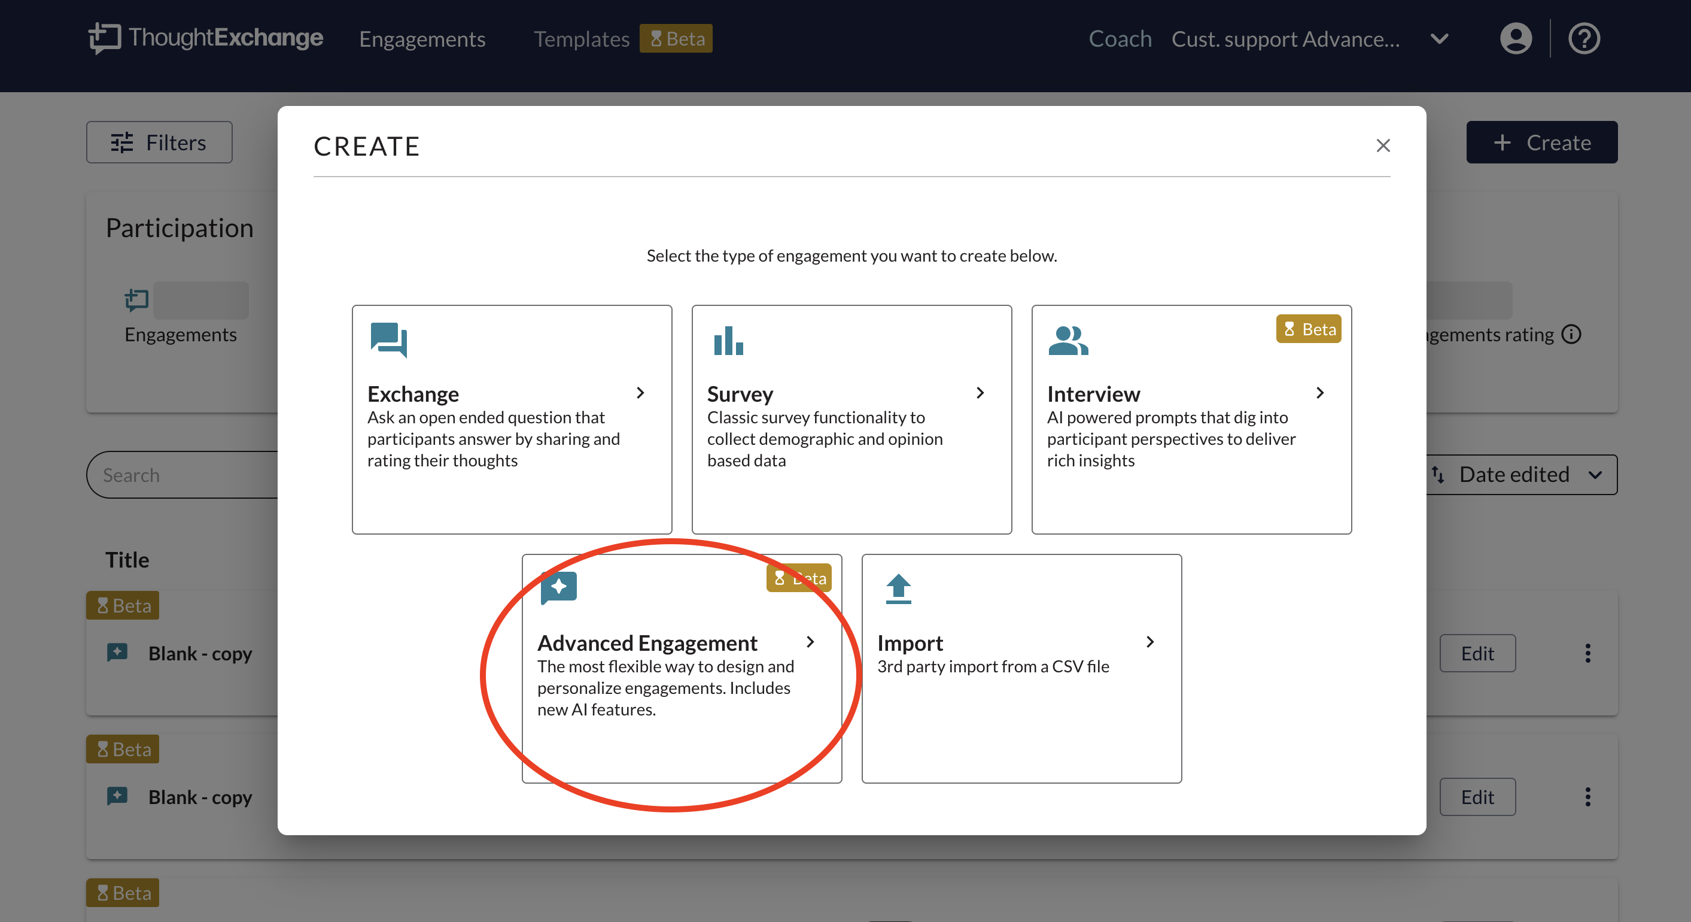Select the Advanced Engagement title
The height and width of the screenshot is (922, 1691).
point(647,642)
